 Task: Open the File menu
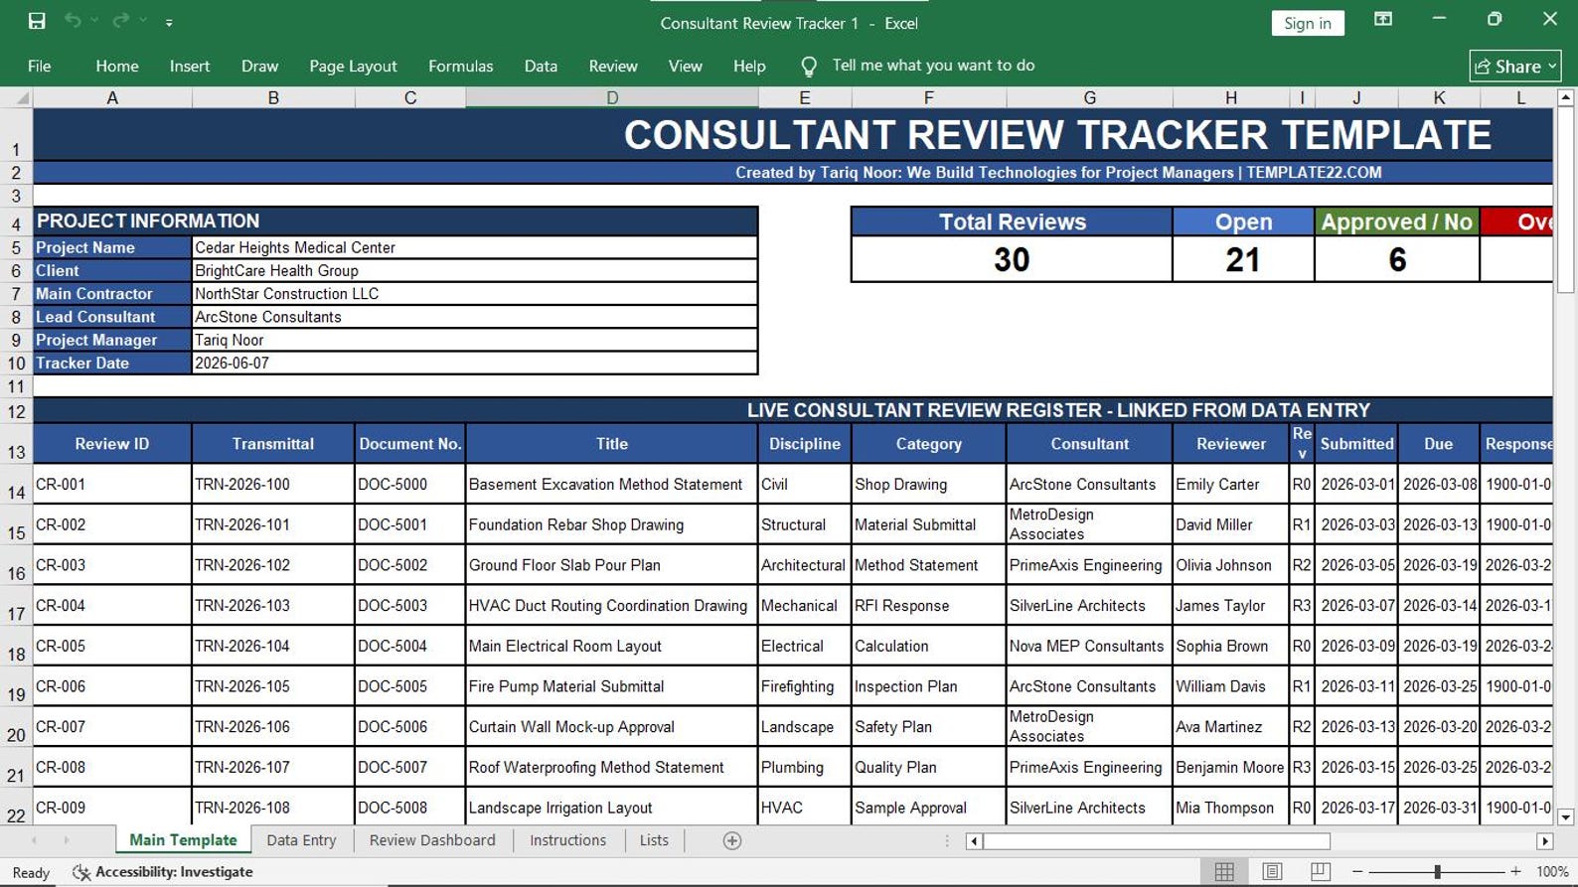point(40,66)
